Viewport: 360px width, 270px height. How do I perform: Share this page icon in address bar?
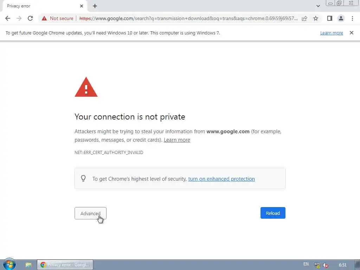click(304, 19)
